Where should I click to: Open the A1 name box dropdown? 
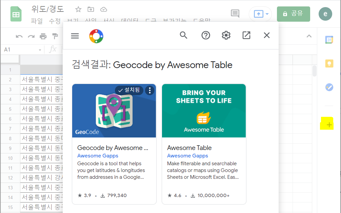point(40,50)
